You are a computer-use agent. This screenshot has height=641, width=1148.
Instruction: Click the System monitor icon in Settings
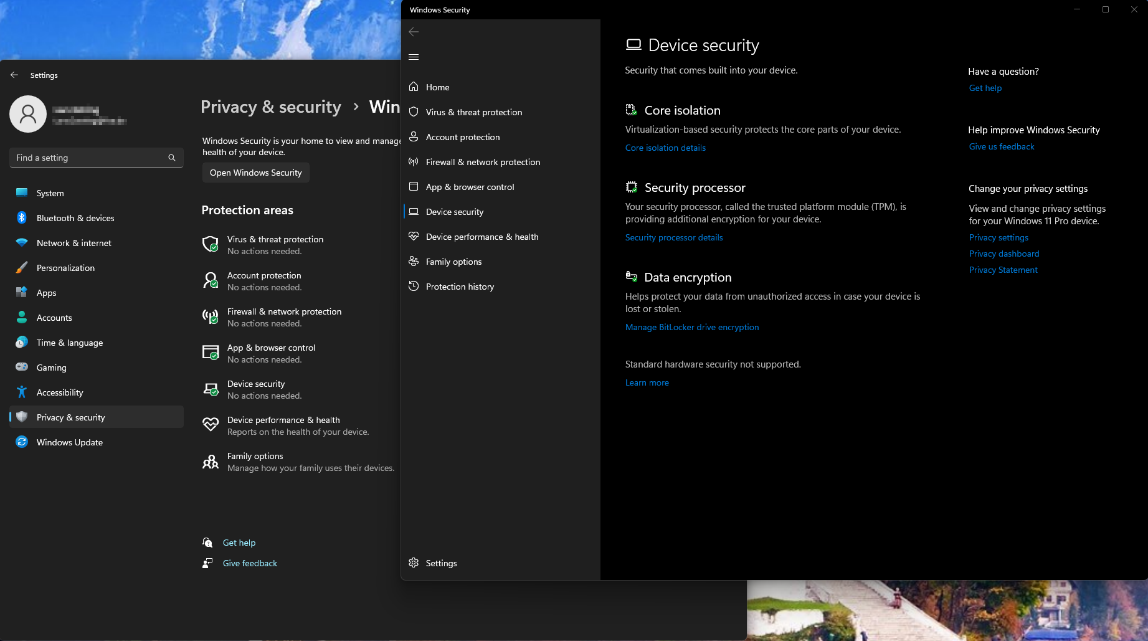click(22, 192)
